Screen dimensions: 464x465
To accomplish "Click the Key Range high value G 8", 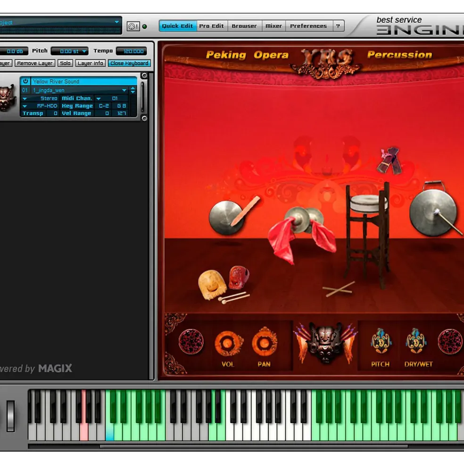I will point(122,106).
